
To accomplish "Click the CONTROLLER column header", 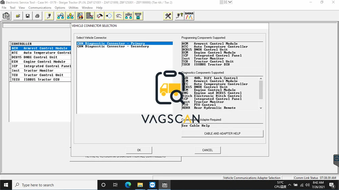I will 41,44.
